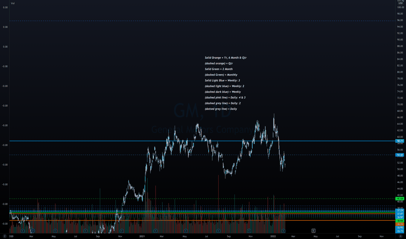406x239 pixels.
Task: Select the dashed dark blue line near 96.00
Action: 202,21
